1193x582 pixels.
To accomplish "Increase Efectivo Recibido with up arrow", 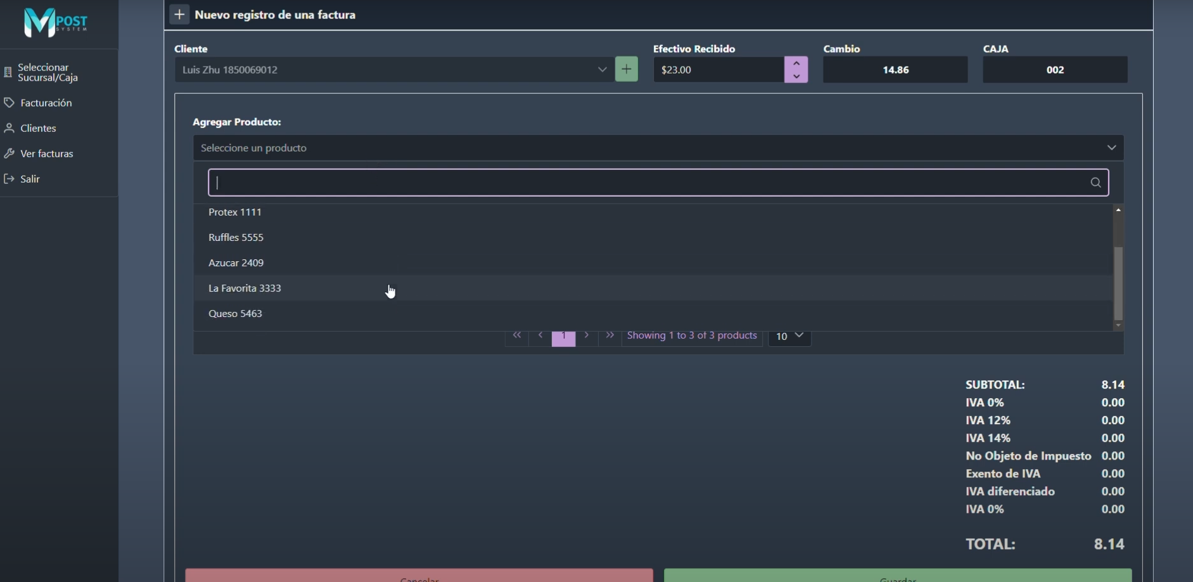I will (x=796, y=63).
